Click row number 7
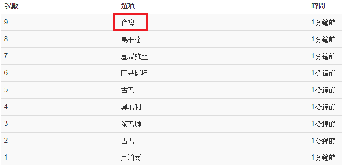342x168 pixels. click(6, 56)
